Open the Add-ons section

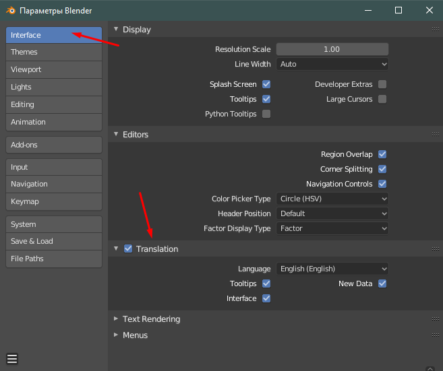tap(54, 145)
